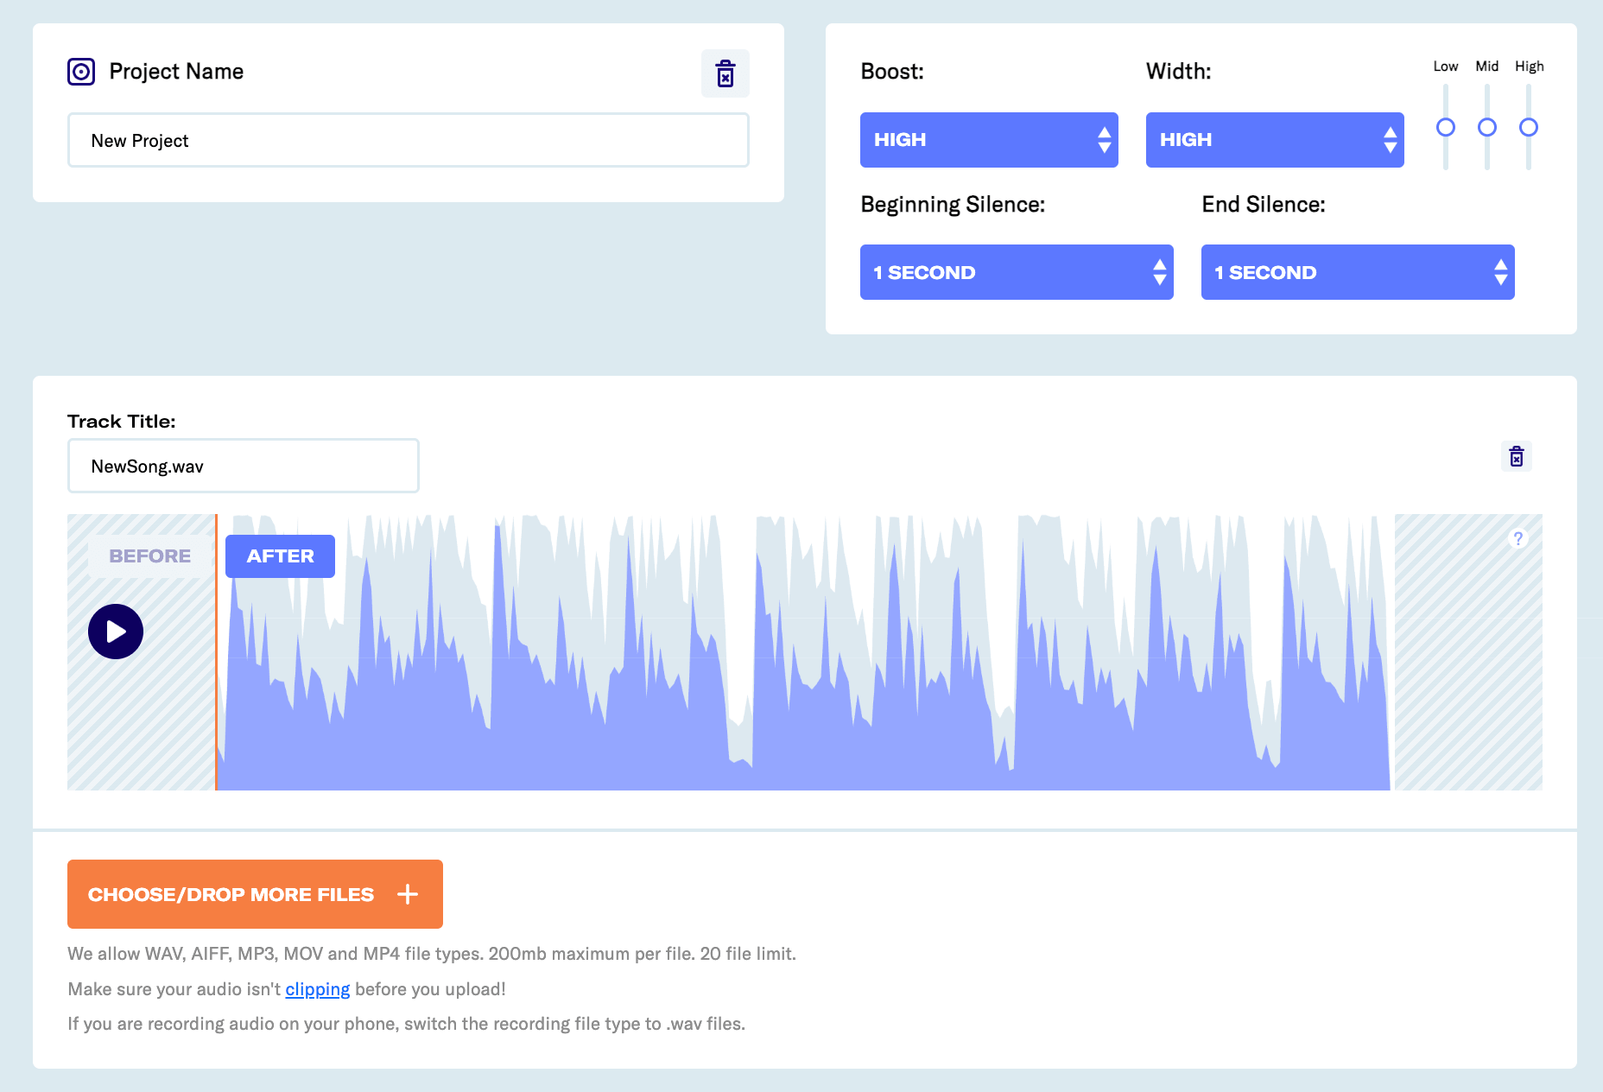Delete the NewSong.wav track
The image size is (1603, 1092).
[1517, 456]
